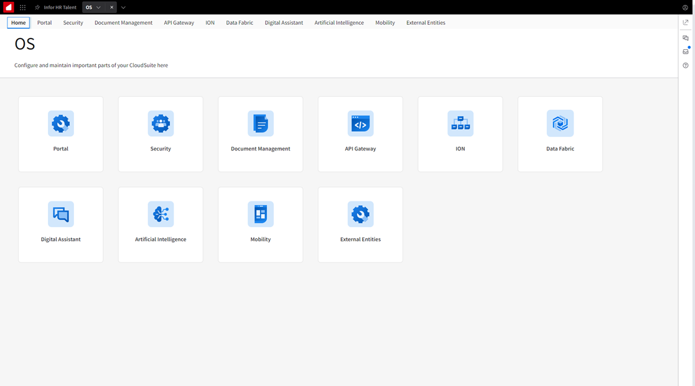695x386 pixels.
Task: Open the Data Fabric hexagon icon
Action: pos(560,124)
